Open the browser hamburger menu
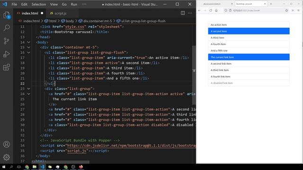 tap(298, 10)
